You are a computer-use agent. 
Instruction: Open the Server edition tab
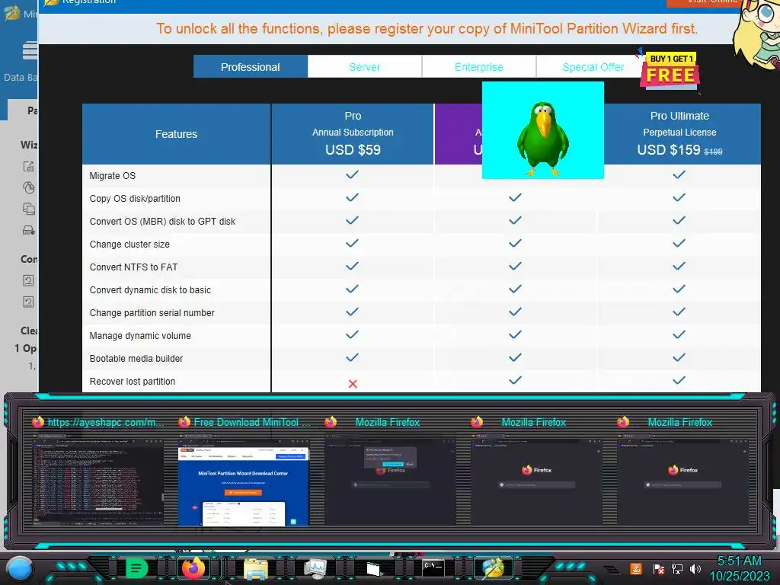point(365,67)
